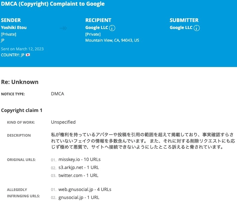Click the Japanese description paragraph text
The image size is (237, 201).
[141, 141]
